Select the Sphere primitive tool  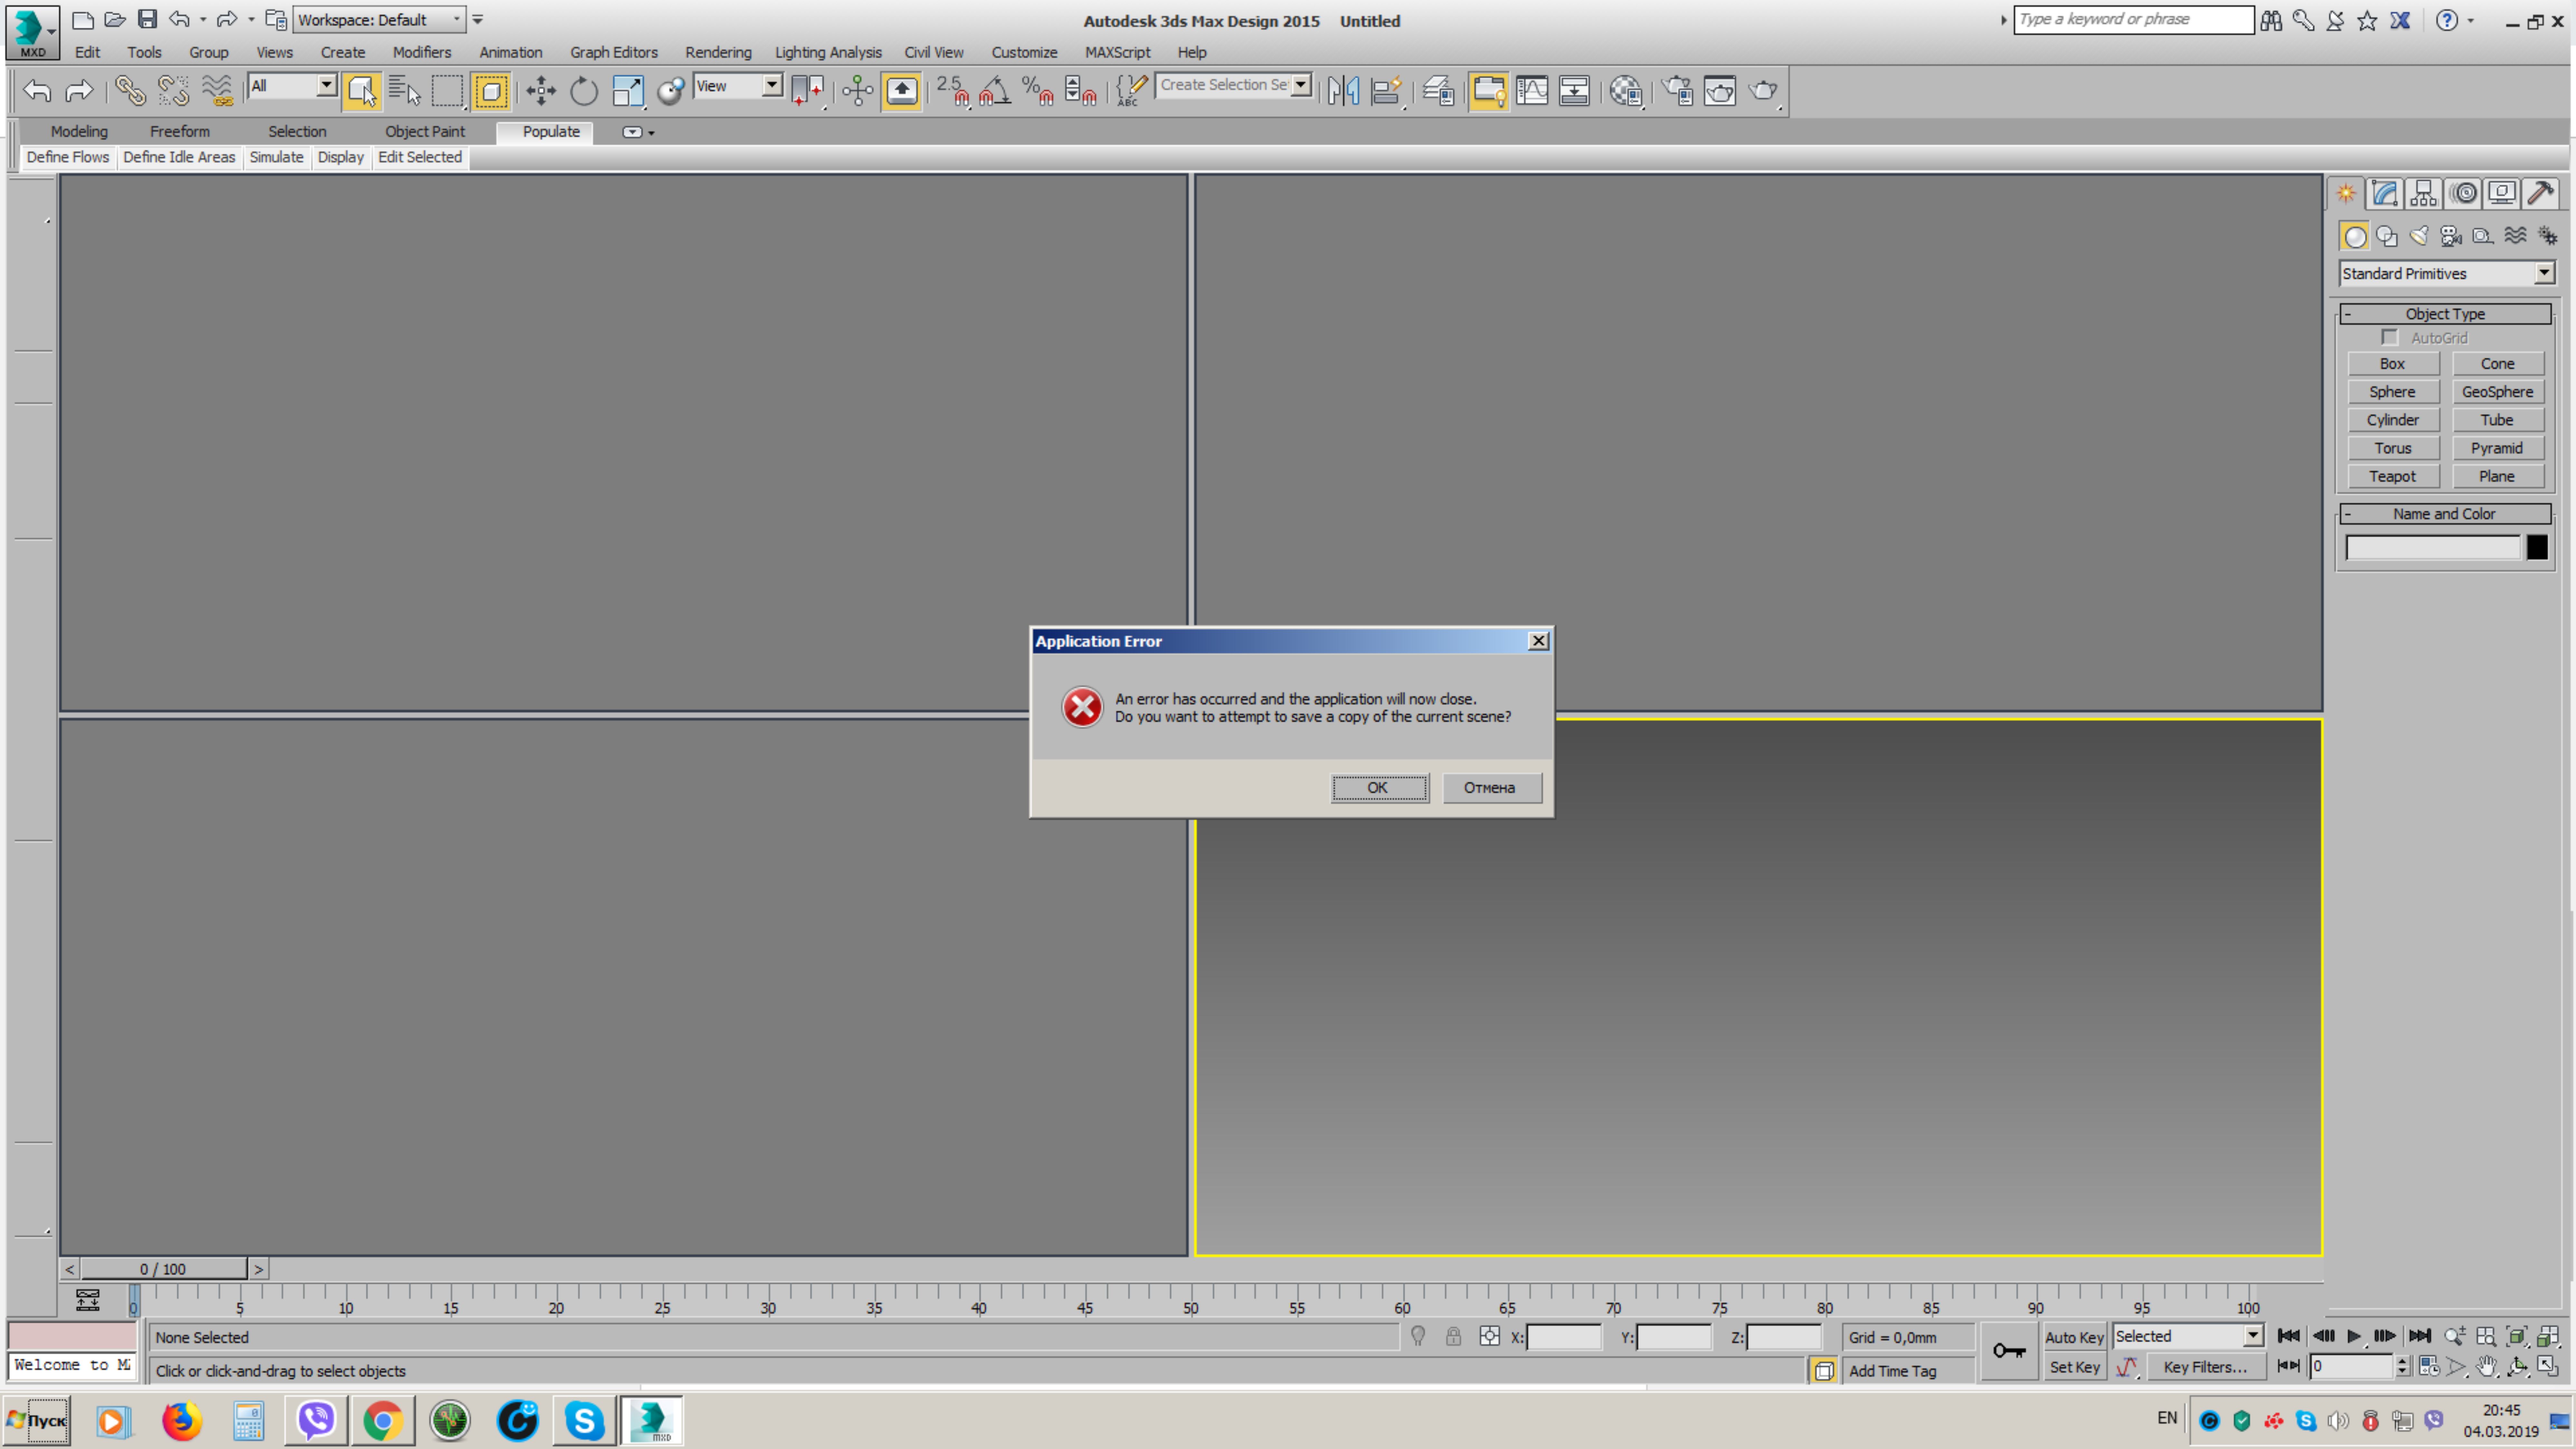2392,391
